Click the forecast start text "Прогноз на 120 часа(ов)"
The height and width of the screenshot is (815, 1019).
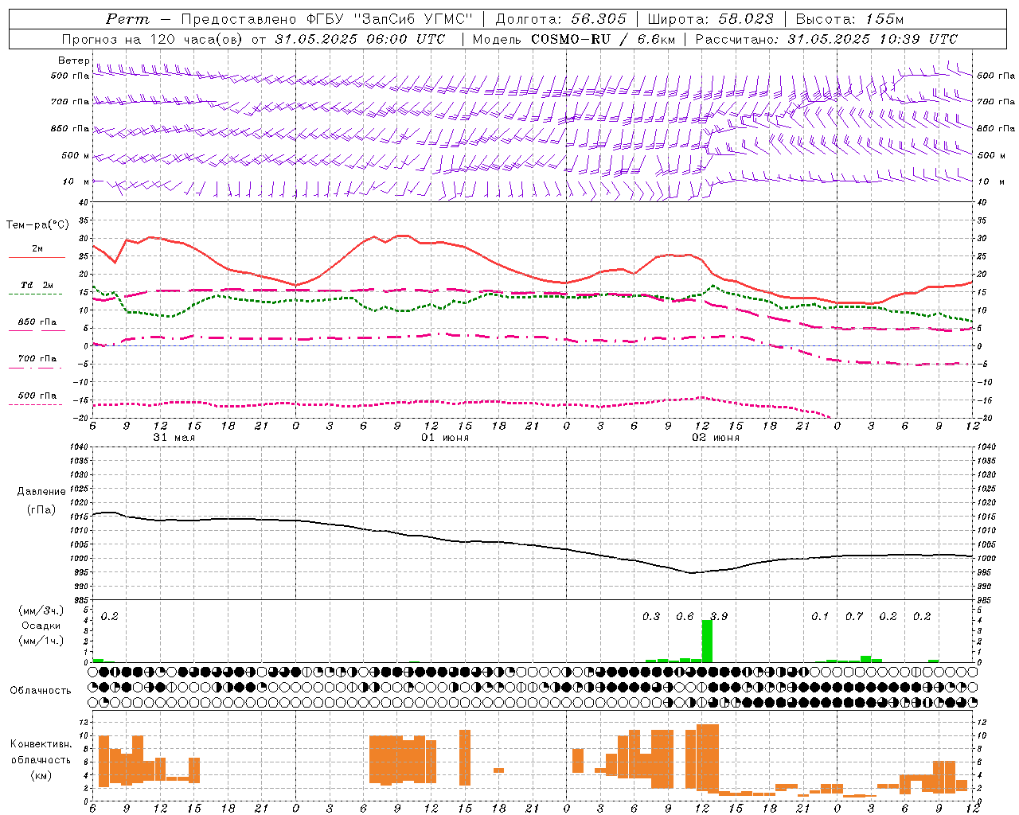pyautogui.click(x=154, y=39)
